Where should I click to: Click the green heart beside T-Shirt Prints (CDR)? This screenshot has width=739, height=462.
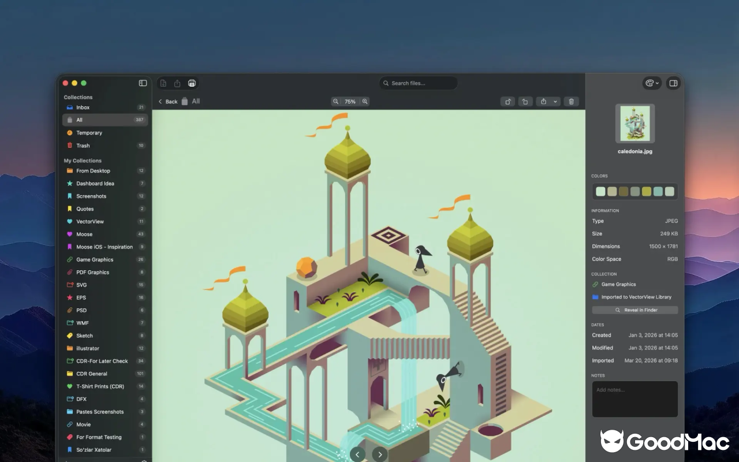pyautogui.click(x=70, y=387)
